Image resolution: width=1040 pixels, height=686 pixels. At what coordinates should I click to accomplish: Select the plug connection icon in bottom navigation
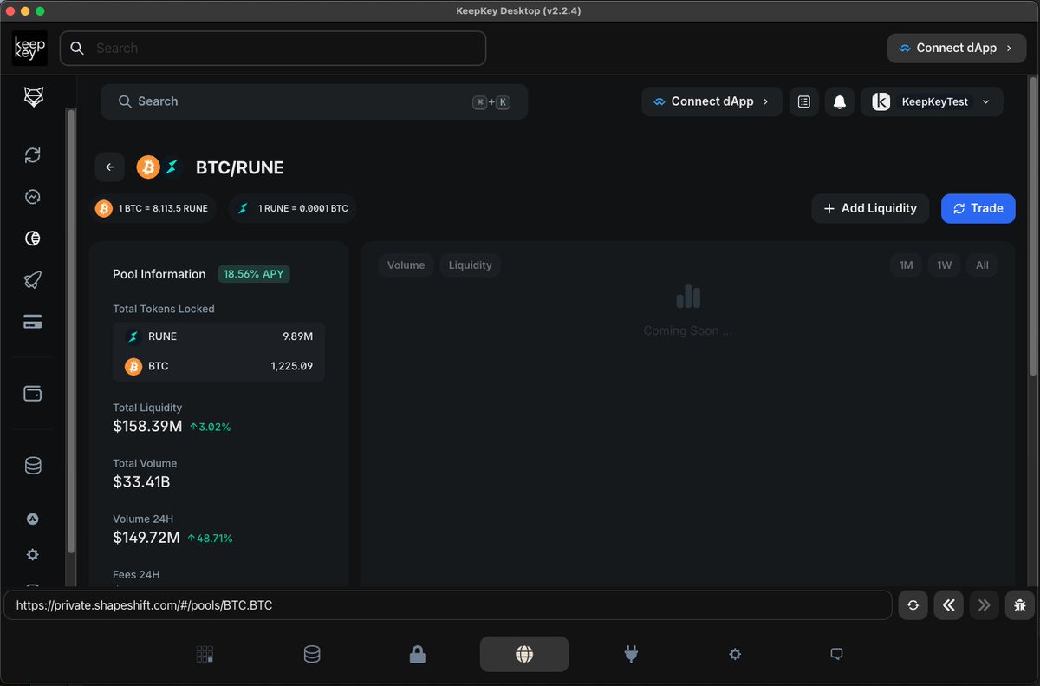(x=631, y=654)
